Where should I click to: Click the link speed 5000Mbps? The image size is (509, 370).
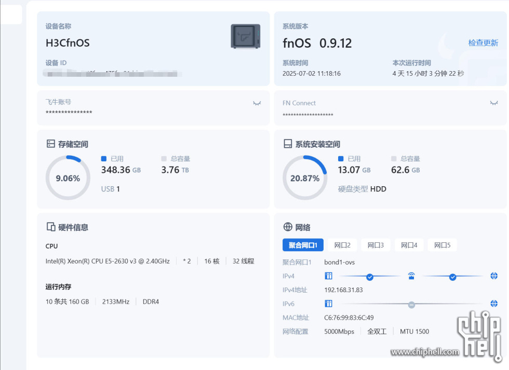[x=339, y=332]
